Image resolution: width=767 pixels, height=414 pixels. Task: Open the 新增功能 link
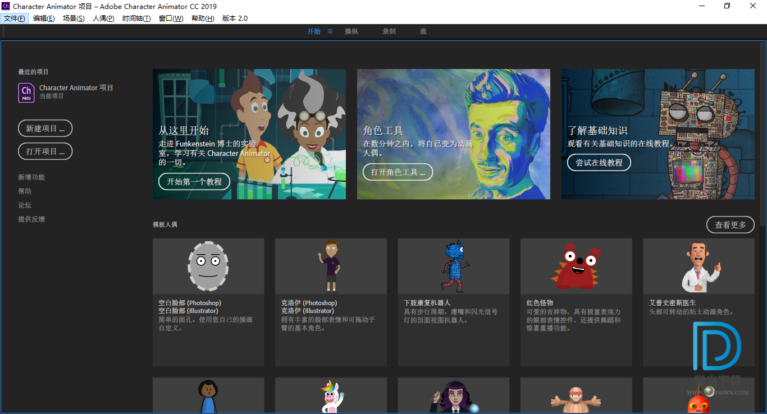31,177
